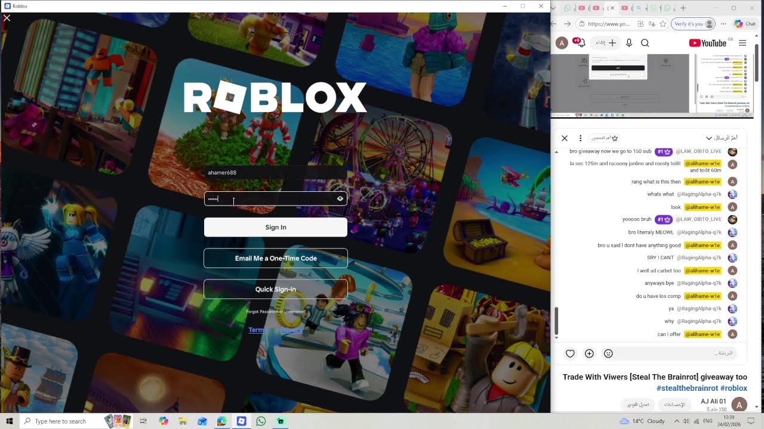Click the Arabic analytics button
Screen dimensions: 764x429
(674, 405)
